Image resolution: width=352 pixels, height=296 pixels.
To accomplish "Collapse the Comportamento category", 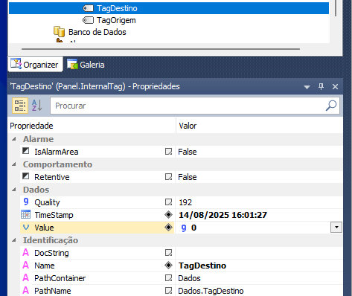I will coord(14,164).
